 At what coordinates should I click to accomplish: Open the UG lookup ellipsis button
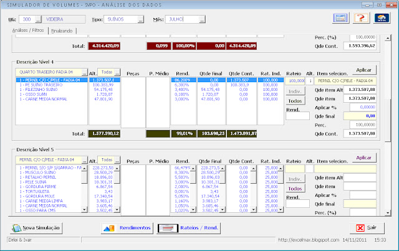(38, 19)
